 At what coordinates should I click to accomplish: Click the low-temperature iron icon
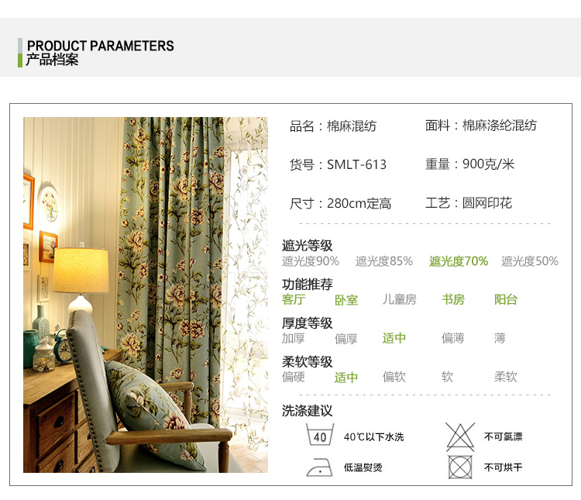click(319, 467)
